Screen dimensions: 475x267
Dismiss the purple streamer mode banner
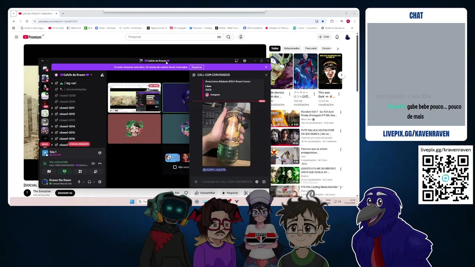(266, 67)
